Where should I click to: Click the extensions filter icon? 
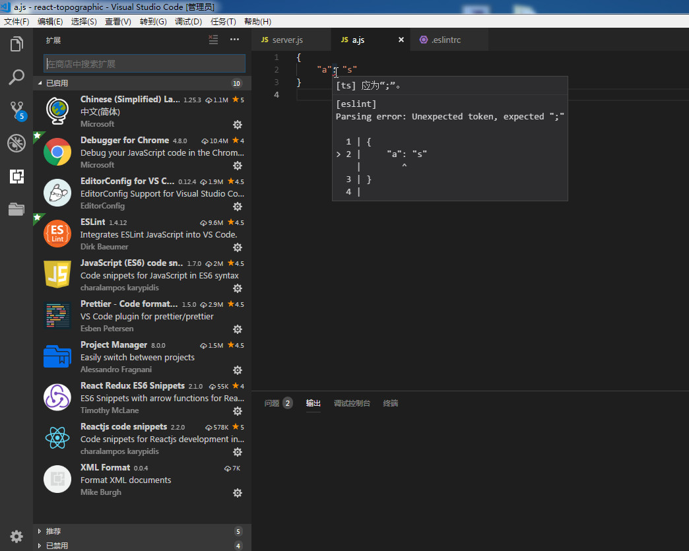pyautogui.click(x=213, y=40)
